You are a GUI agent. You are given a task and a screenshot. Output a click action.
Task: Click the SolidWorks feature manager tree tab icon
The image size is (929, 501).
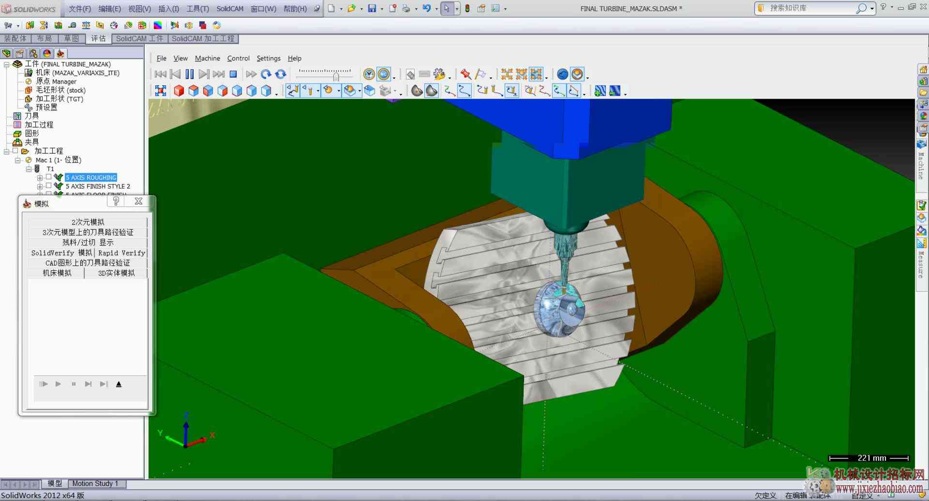6,53
